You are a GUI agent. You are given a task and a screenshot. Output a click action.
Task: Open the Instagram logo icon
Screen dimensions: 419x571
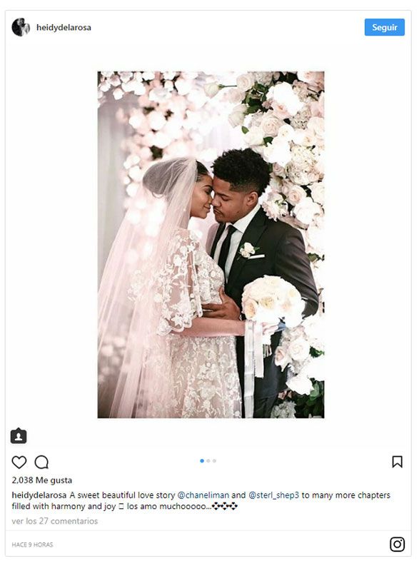point(397,545)
